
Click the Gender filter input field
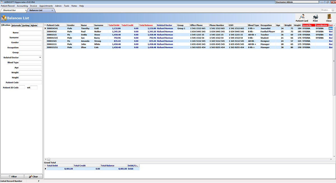click(x=30, y=43)
